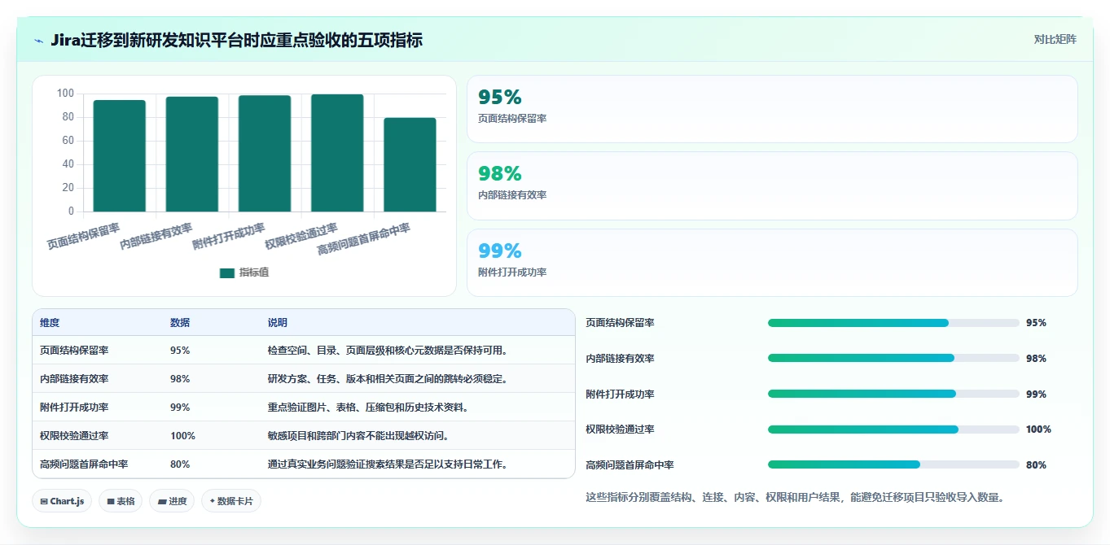Click the icon inside the Chart.js chip
This screenshot has height=545, width=1110.
pyautogui.click(x=44, y=502)
